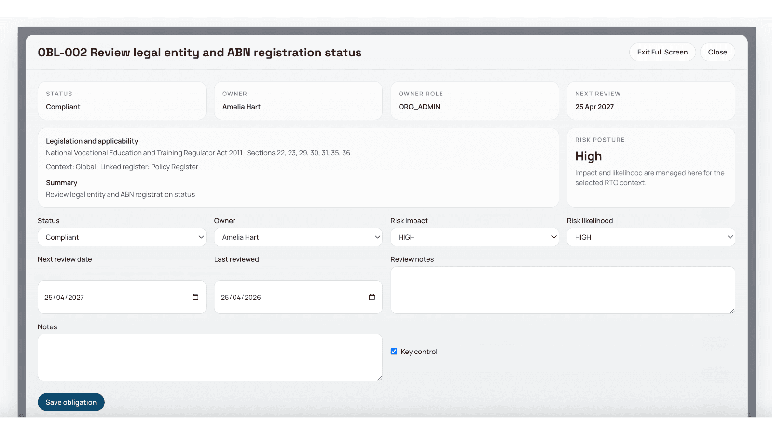Click the Context: Global Linked register line
This screenshot has height=434, width=772.
pyautogui.click(x=122, y=167)
